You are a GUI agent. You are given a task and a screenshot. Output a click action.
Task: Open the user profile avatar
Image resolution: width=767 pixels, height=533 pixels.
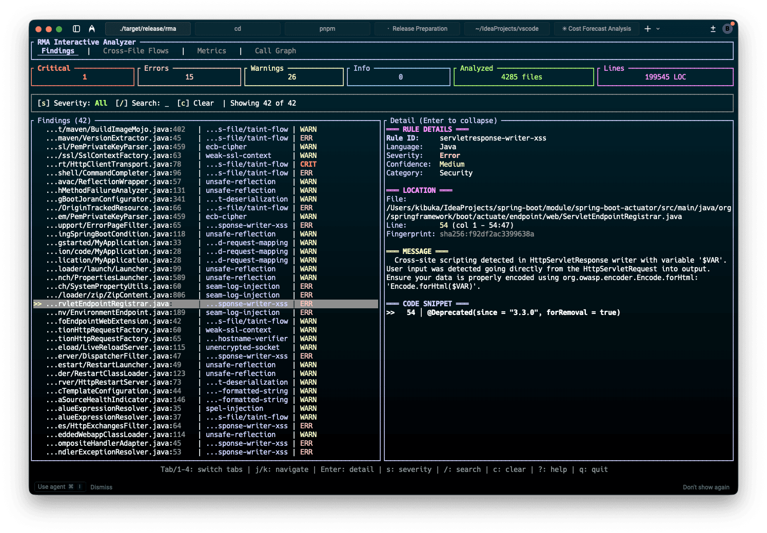(x=727, y=29)
